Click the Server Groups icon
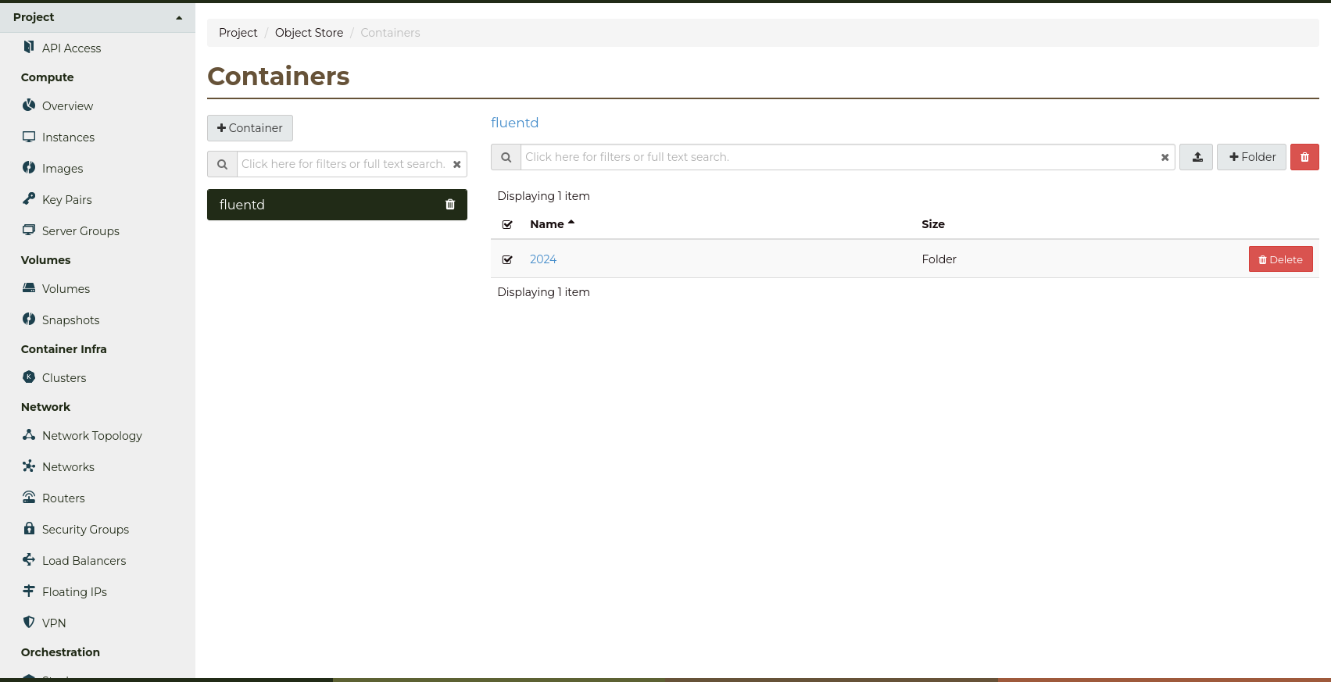The width and height of the screenshot is (1331, 682). [29, 230]
